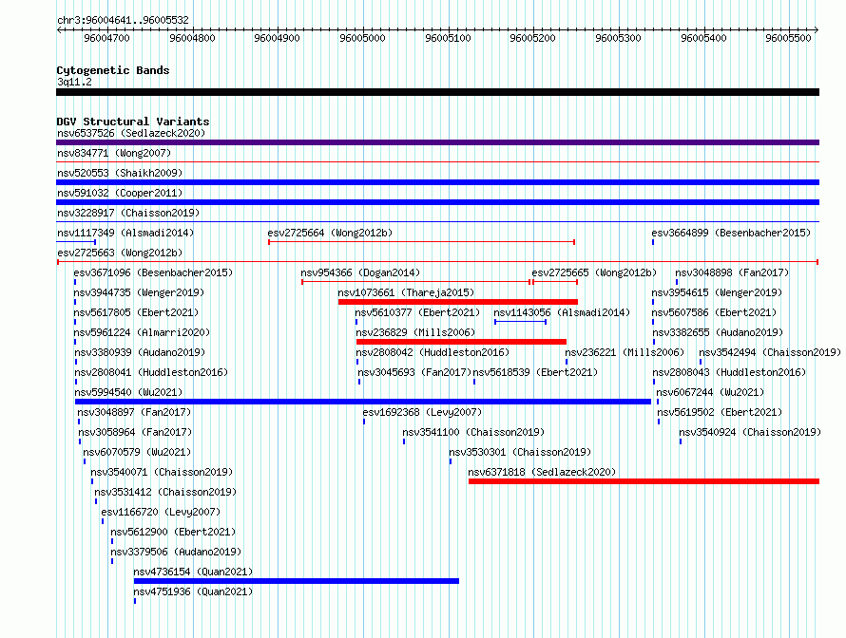Open nsv834771 (Wong2007) variant label
This screenshot has width=846, height=638.
click(114, 153)
